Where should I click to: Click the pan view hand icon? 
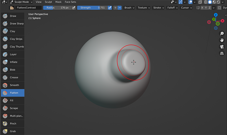point(222,40)
